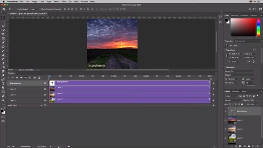Click the blue timeline playhead marker

coord(49,76)
